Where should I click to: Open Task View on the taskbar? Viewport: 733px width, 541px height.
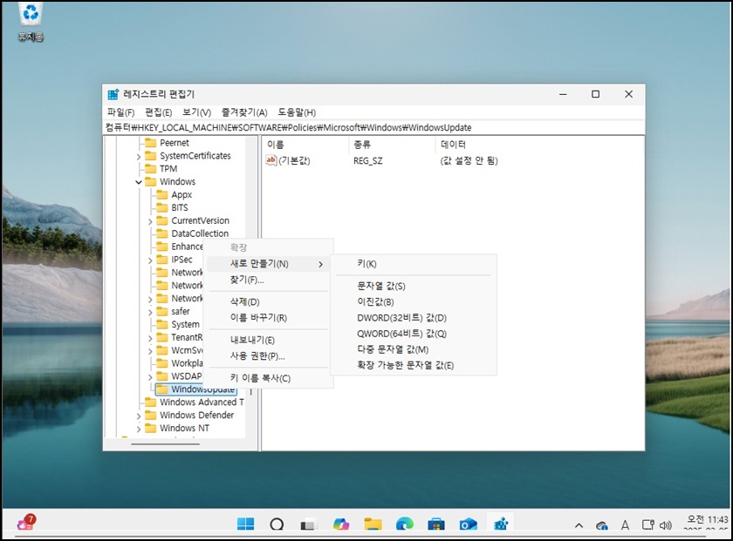coord(307,524)
